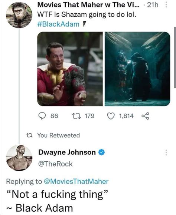Open the ape profile avatar
176x215 pixels.
tap(19, 15)
